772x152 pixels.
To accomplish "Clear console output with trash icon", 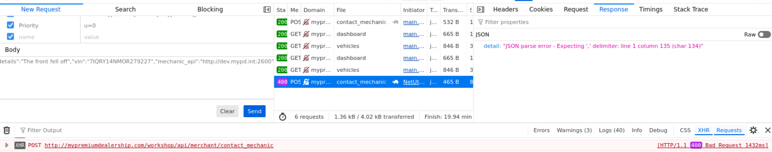I will click(7, 130).
